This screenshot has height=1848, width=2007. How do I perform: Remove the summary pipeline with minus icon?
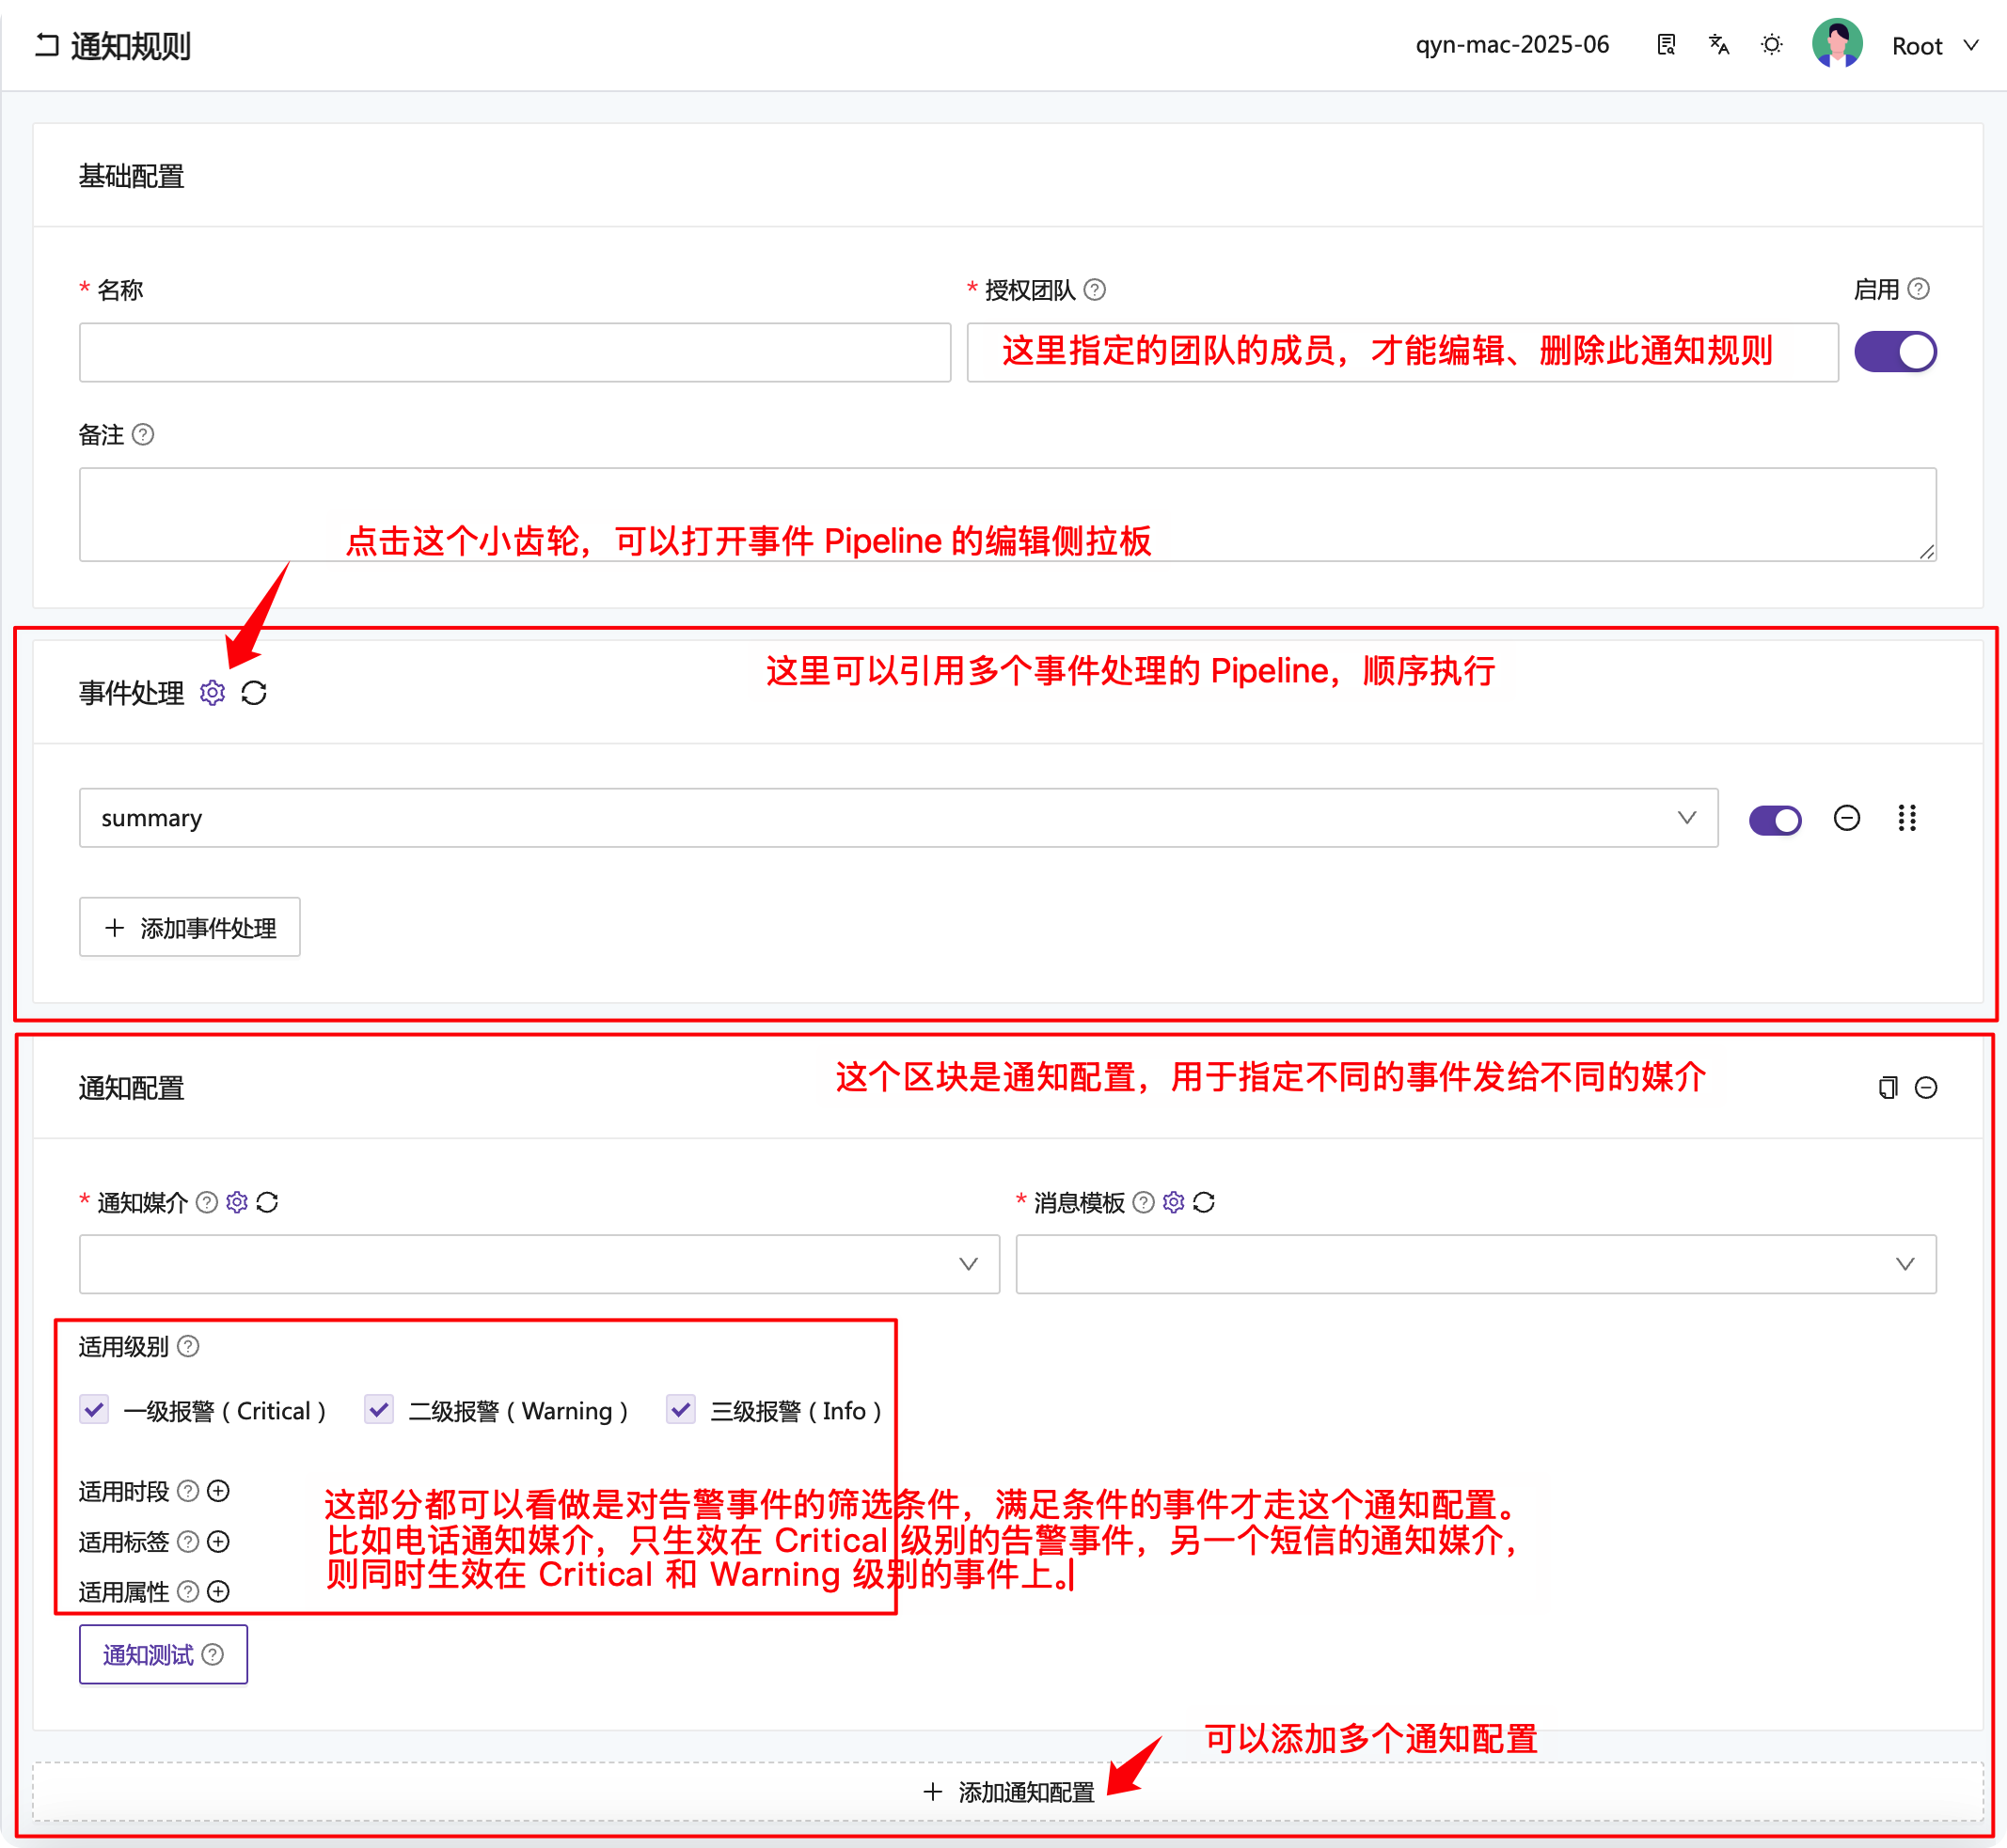tap(1847, 818)
